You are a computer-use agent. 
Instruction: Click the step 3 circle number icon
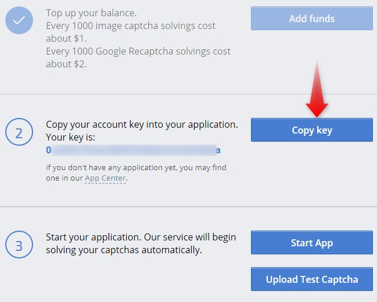click(x=19, y=245)
